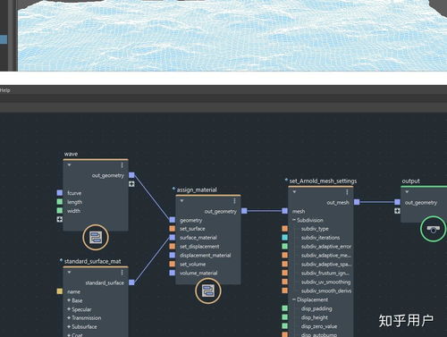The image size is (447, 337).
Task: Collapse the Subdivision group in Arnold mesh settings
Action: point(294,220)
